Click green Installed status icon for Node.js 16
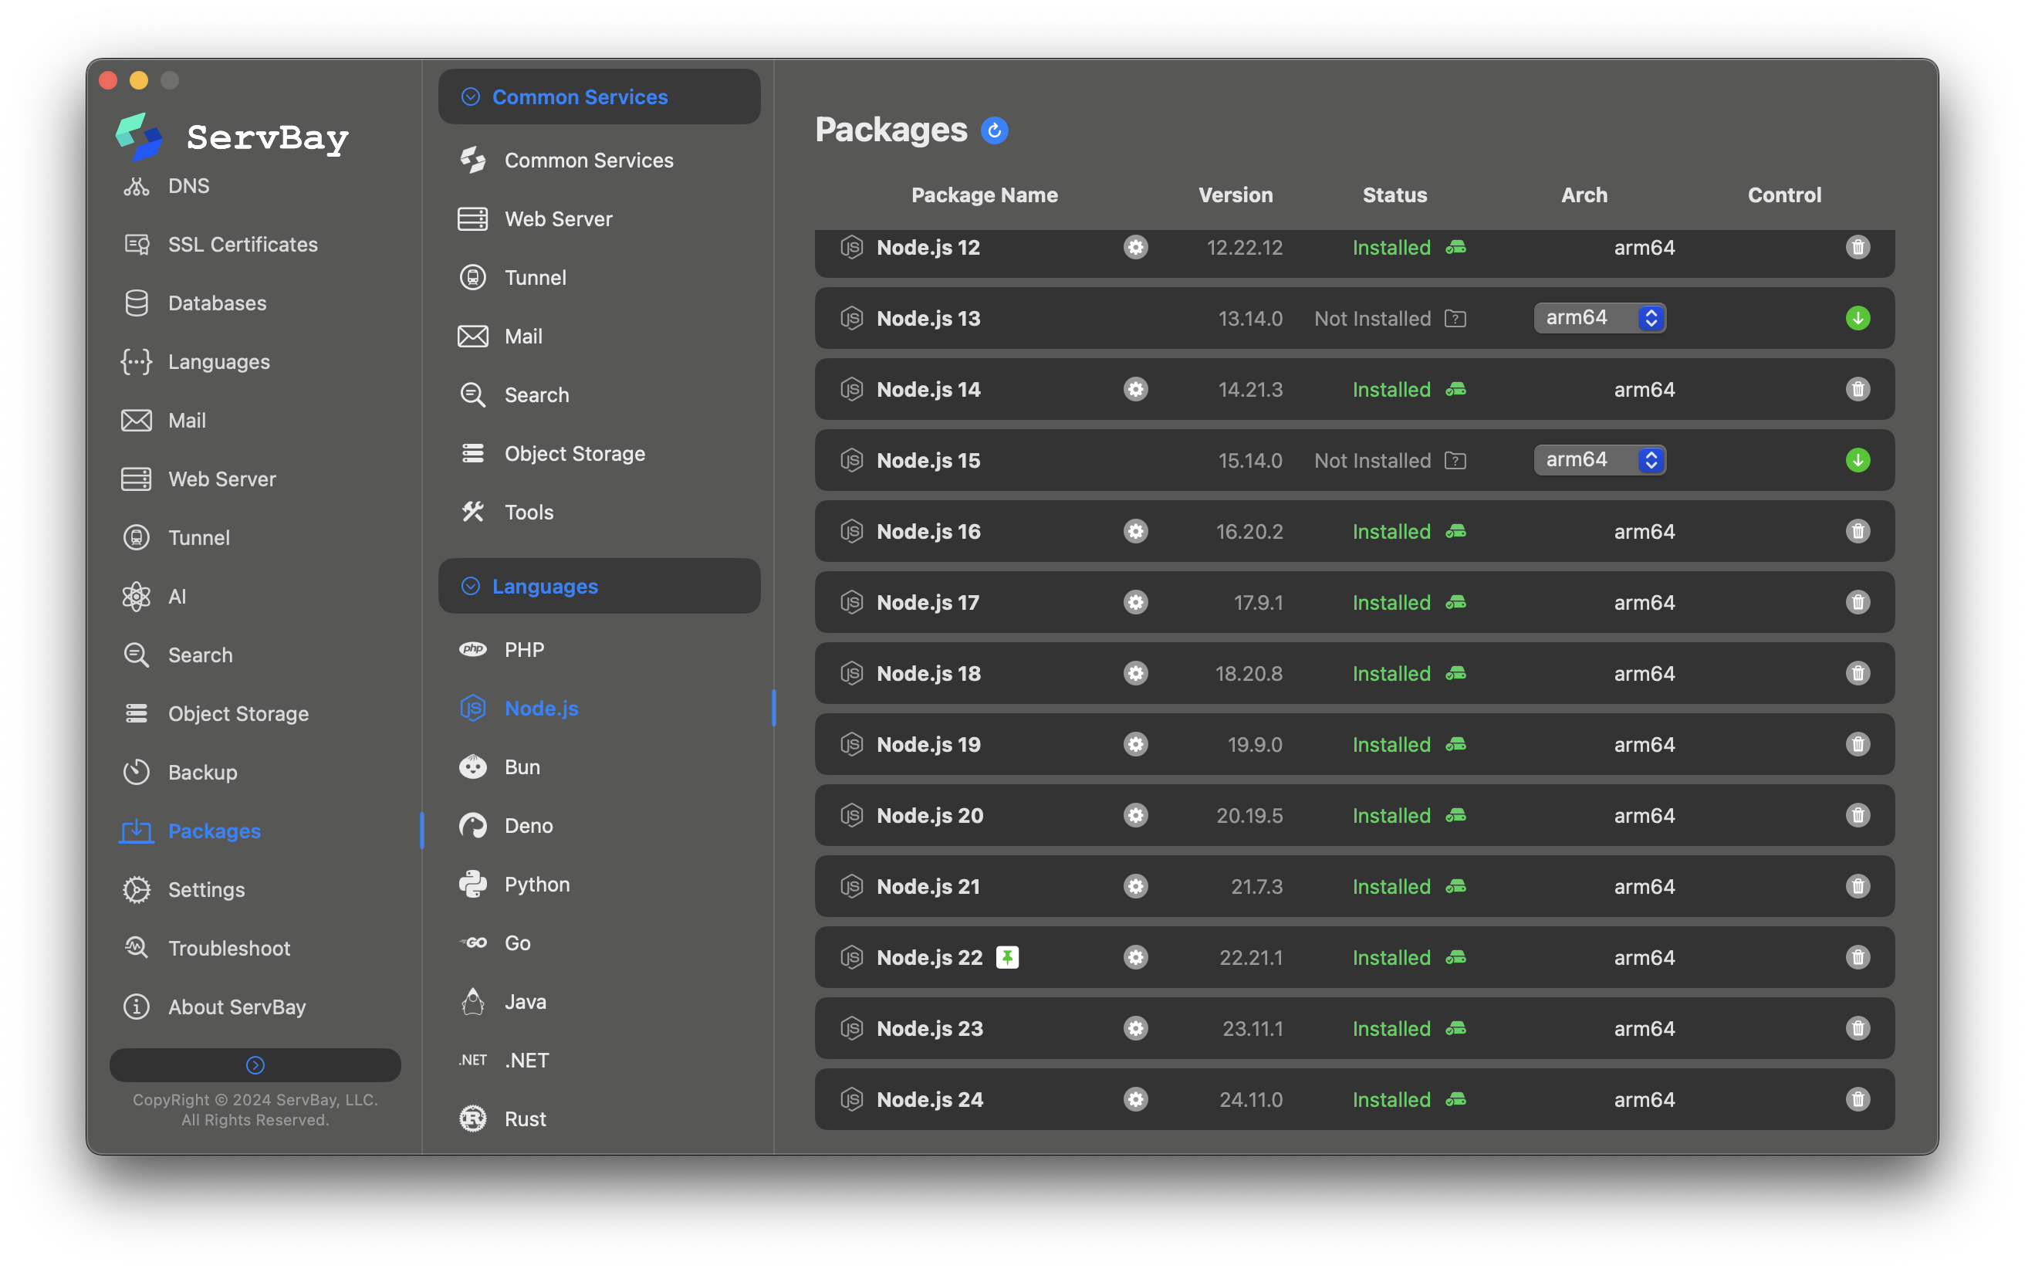The width and height of the screenshot is (2025, 1269). coord(1455,531)
